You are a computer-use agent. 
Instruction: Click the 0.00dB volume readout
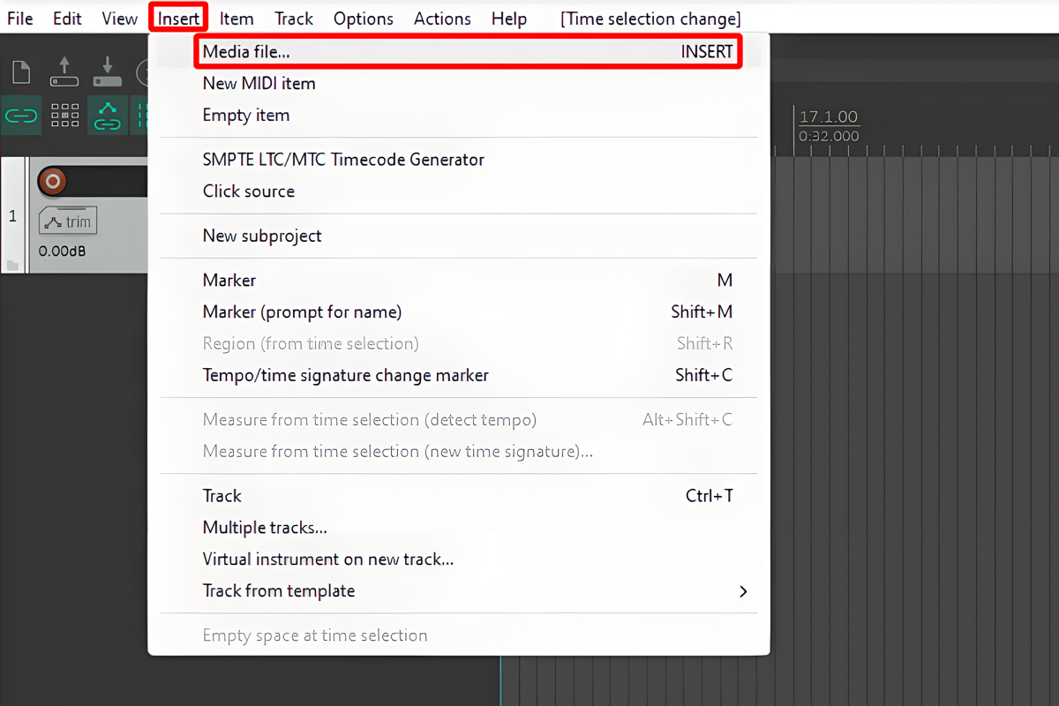pyautogui.click(x=60, y=252)
